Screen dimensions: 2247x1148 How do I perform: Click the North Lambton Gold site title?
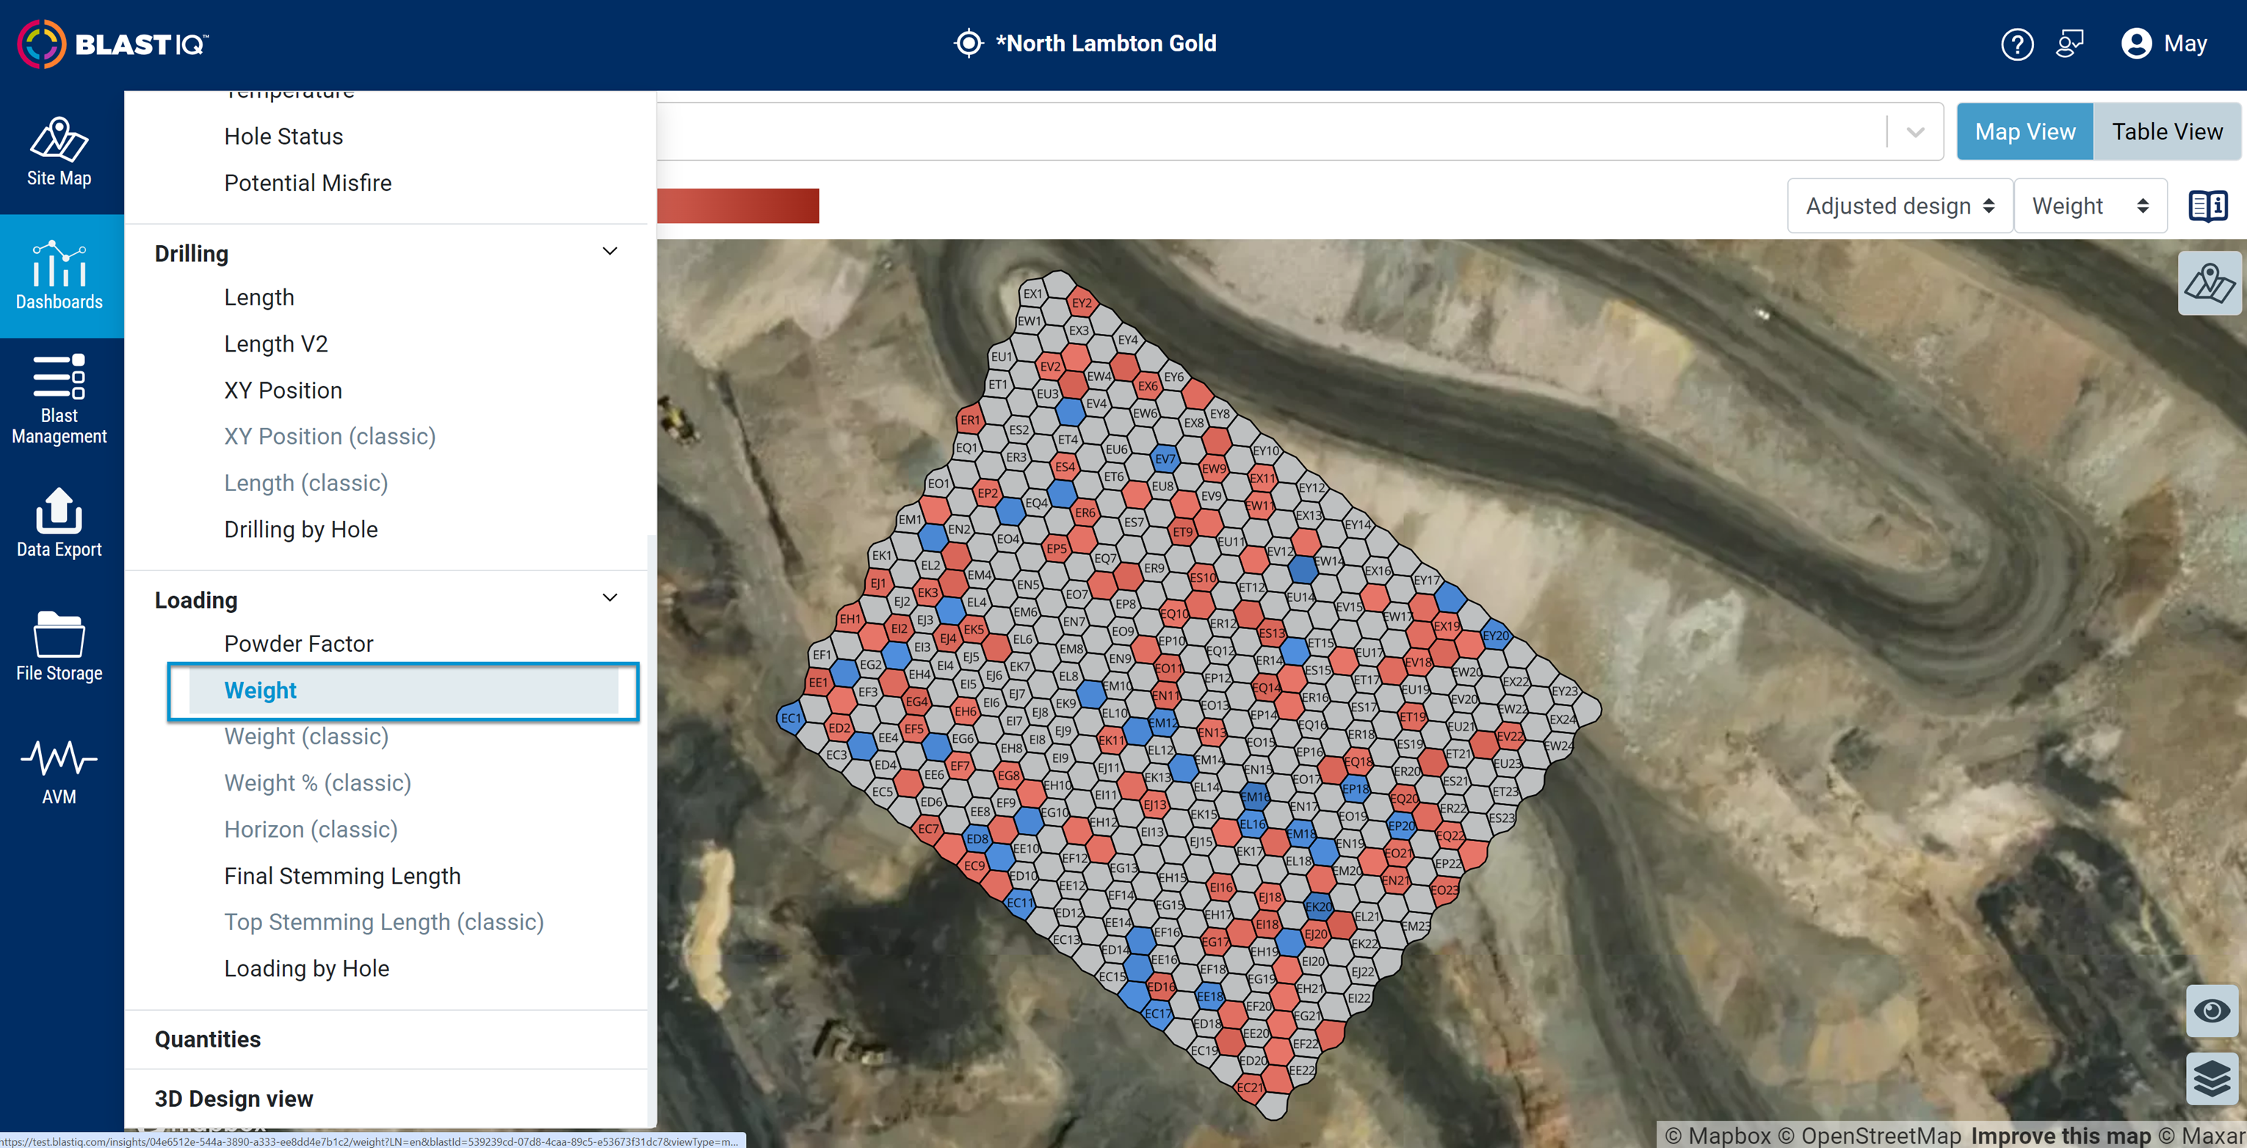(x=1105, y=43)
